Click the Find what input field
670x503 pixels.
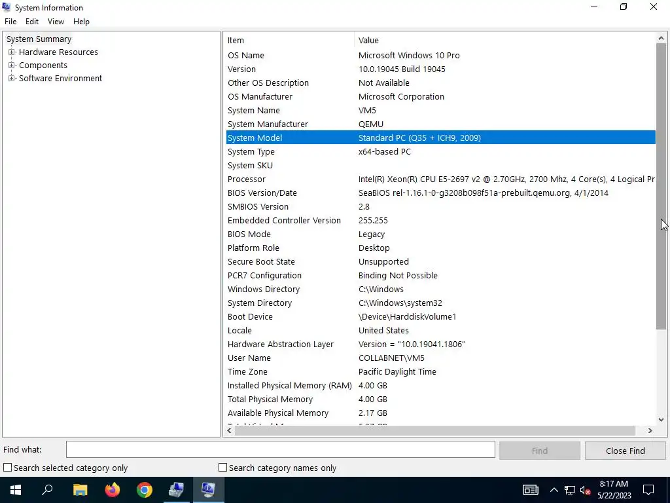pos(281,449)
